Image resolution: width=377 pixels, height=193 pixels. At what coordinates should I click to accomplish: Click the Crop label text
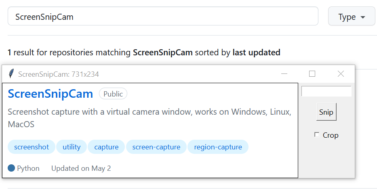[331, 135]
